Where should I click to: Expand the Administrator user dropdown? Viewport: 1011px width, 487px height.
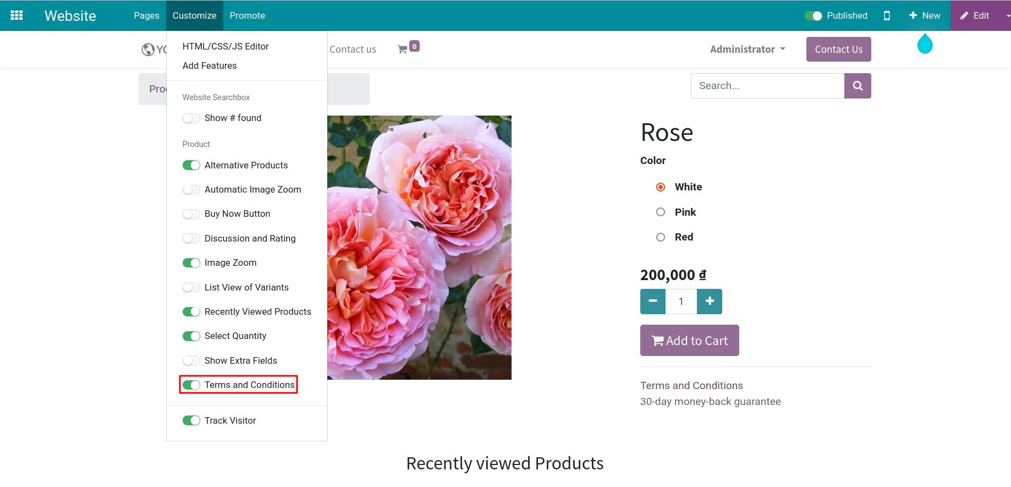click(748, 49)
